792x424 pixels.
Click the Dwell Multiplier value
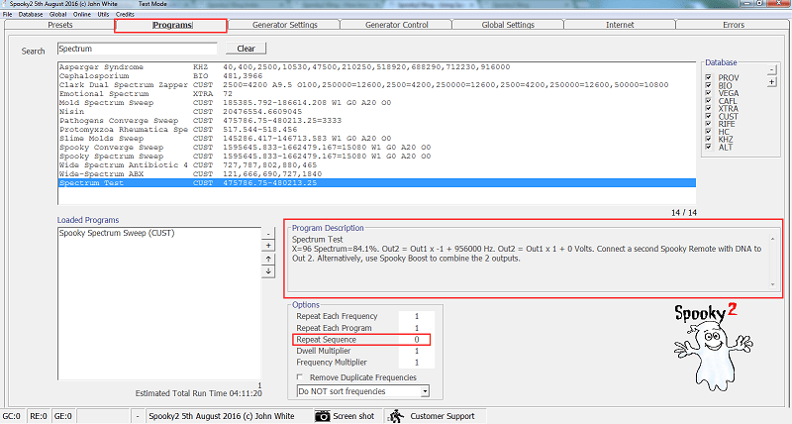pos(416,351)
